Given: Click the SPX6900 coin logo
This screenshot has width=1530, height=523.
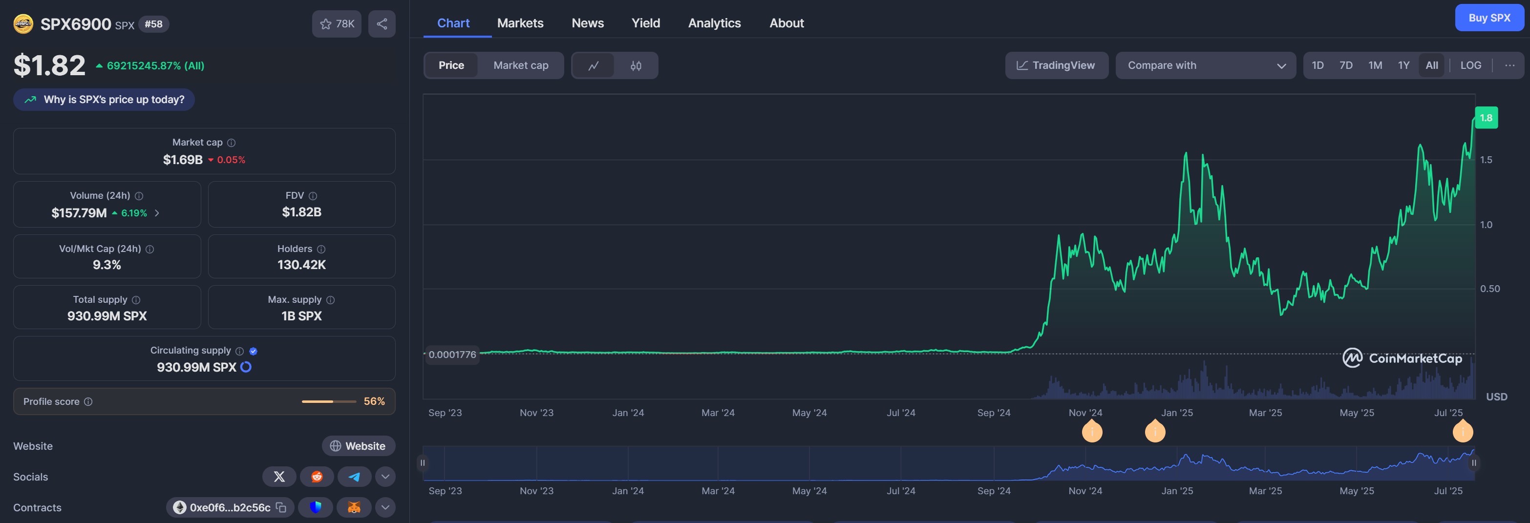Looking at the screenshot, I should pyautogui.click(x=23, y=24).
